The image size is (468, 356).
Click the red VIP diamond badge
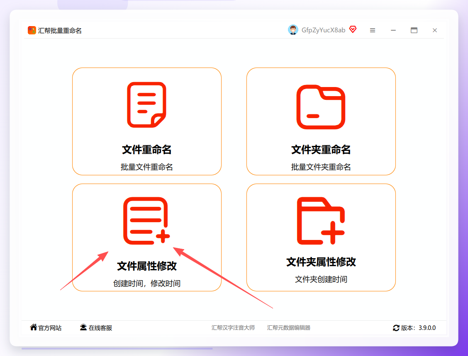353,29
